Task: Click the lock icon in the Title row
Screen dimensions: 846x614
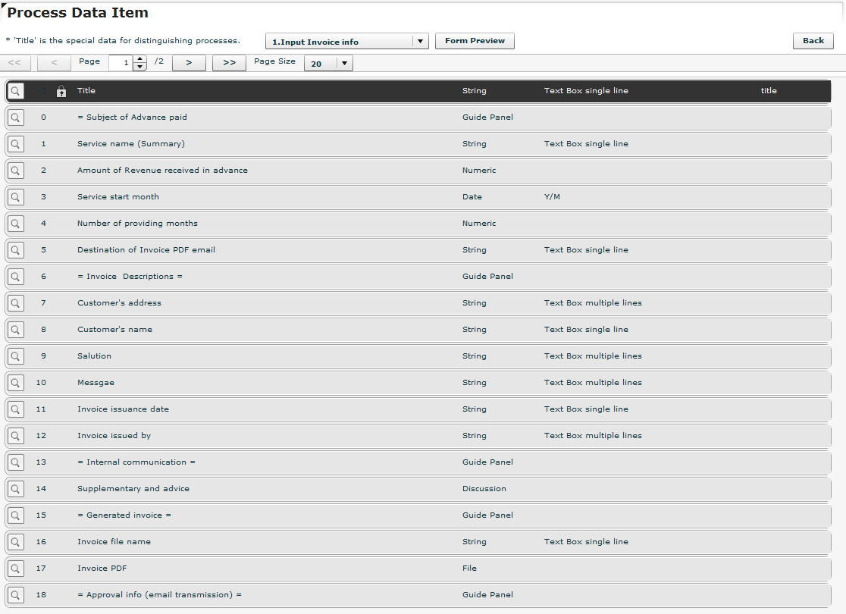Action: point(61,90)
